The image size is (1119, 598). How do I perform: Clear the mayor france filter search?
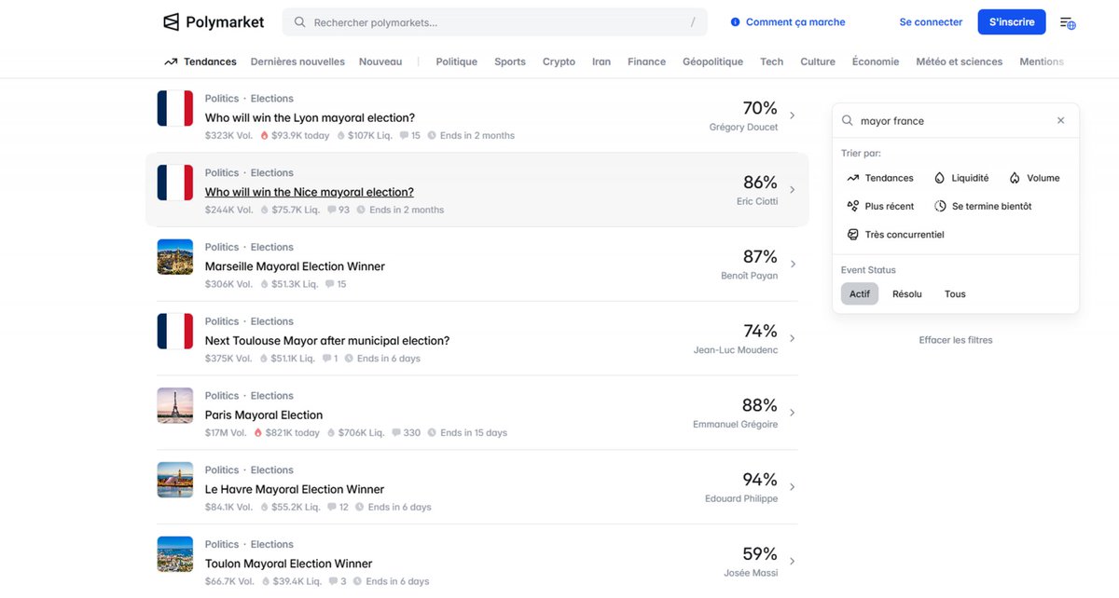(1060, 121)
